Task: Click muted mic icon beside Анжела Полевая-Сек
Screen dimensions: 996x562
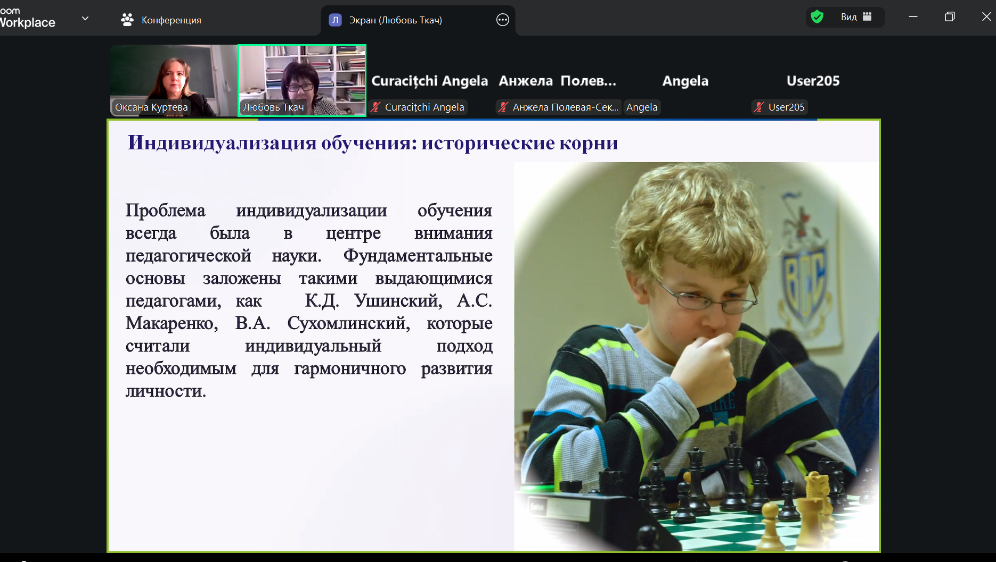Action: [503, 107]
